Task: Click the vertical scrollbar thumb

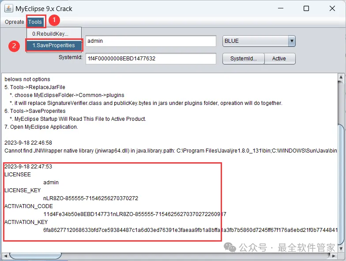Action: pyautogui.click(x=341, y=185)
